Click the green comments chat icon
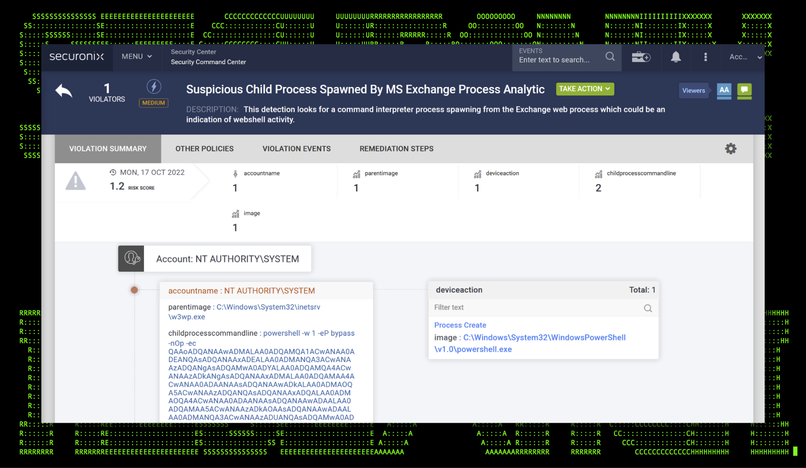Screen dimensions: 806x468 [744, 90]
